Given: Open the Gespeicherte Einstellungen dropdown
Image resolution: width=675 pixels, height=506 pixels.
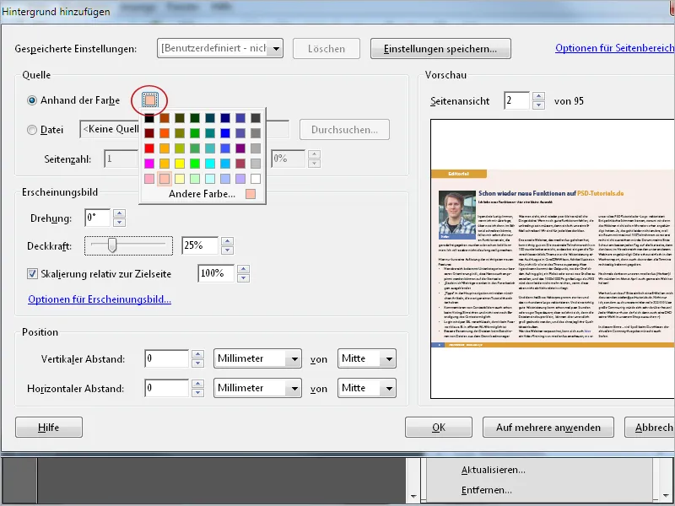Looking at the screenshot, I should pyautogui.click(x=220, y=48).
